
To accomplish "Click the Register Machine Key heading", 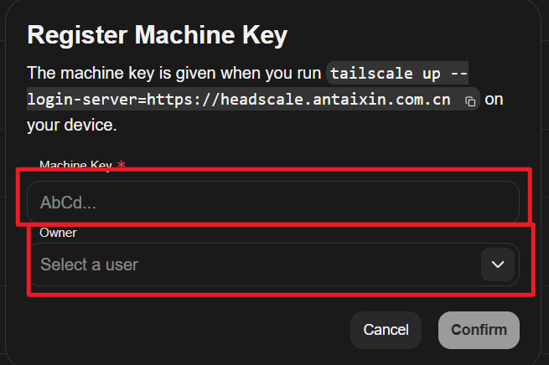I will [158, 35].
